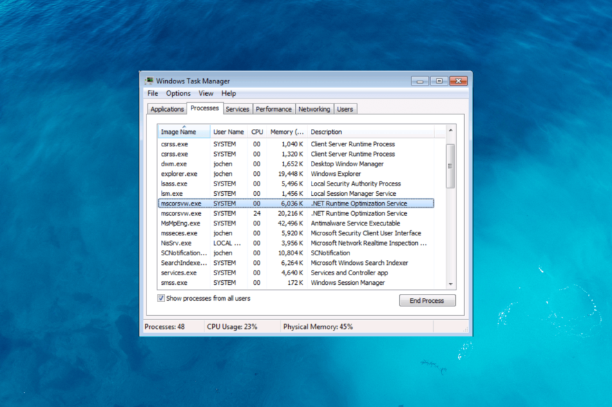Sort processes by the CPU column

tap(258, 131)
